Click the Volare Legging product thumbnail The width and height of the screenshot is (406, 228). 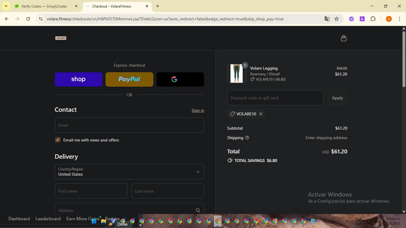(x=237, y=74)
